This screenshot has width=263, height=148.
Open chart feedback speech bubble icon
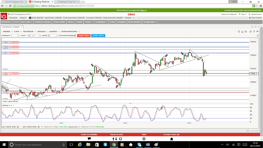(x=258, y=32)
